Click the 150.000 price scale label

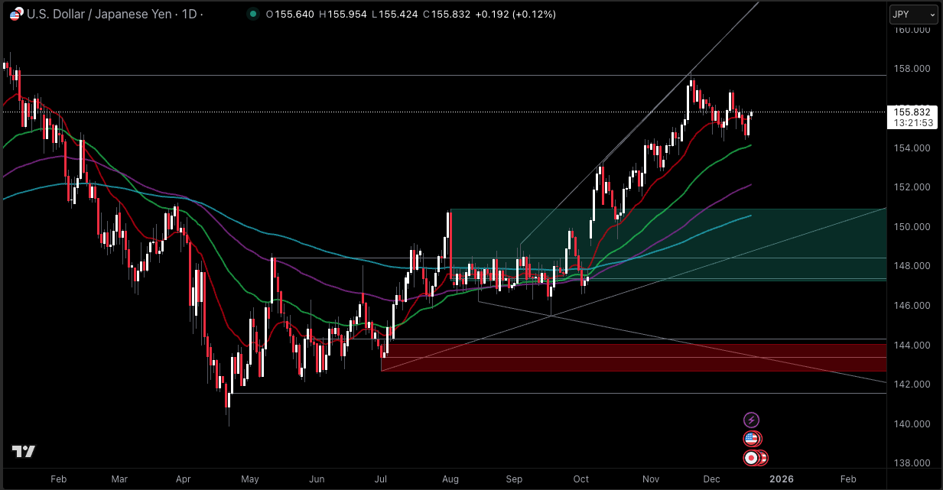[x=911, y=227]
